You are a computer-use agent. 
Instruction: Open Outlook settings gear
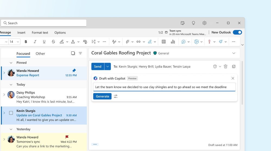[x=204, y=23]
